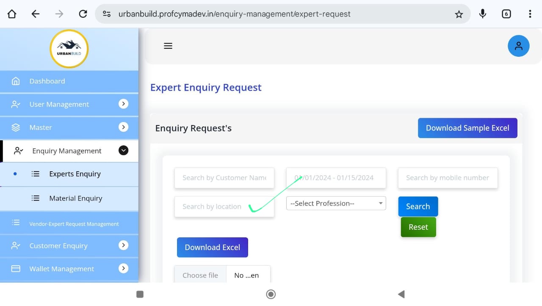Open the user profile avatar
This screenshot has height=306, width=542.
[x=518, y=46]
